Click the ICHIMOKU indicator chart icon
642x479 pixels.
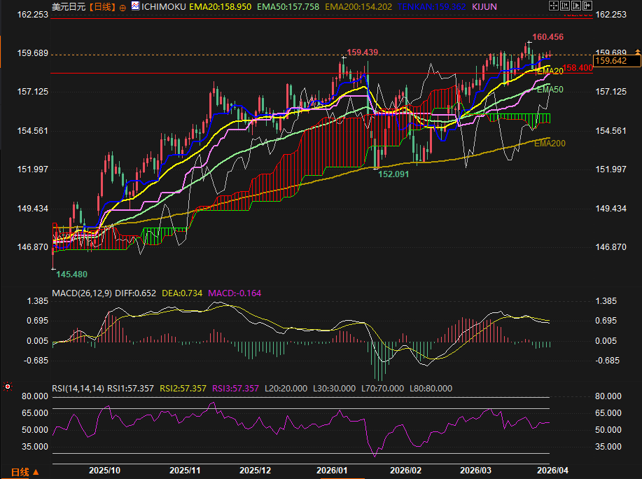tap(136, 6)
